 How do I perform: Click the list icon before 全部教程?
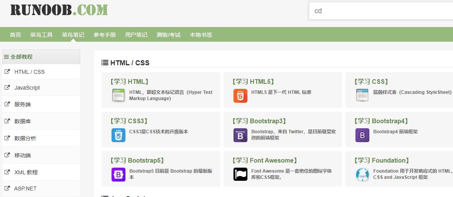pyautogui.click(x=6, y=57)
